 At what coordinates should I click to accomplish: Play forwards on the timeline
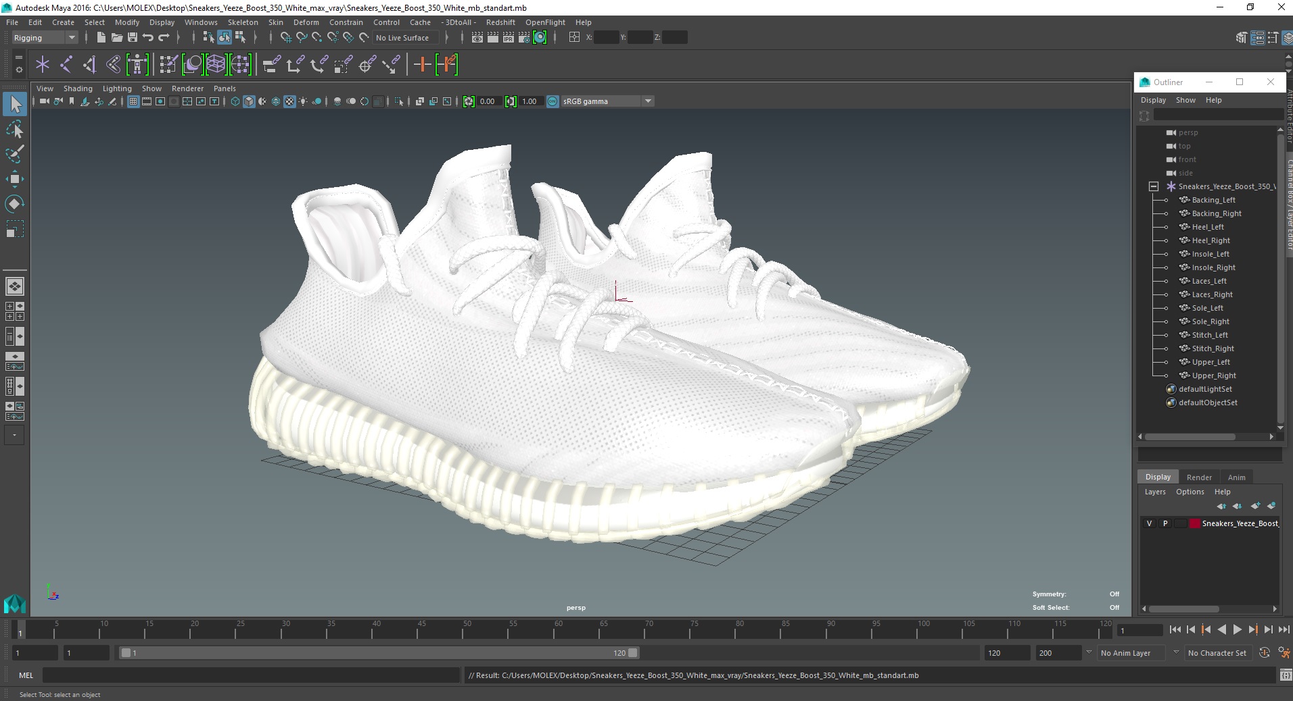click(1237, 629)
